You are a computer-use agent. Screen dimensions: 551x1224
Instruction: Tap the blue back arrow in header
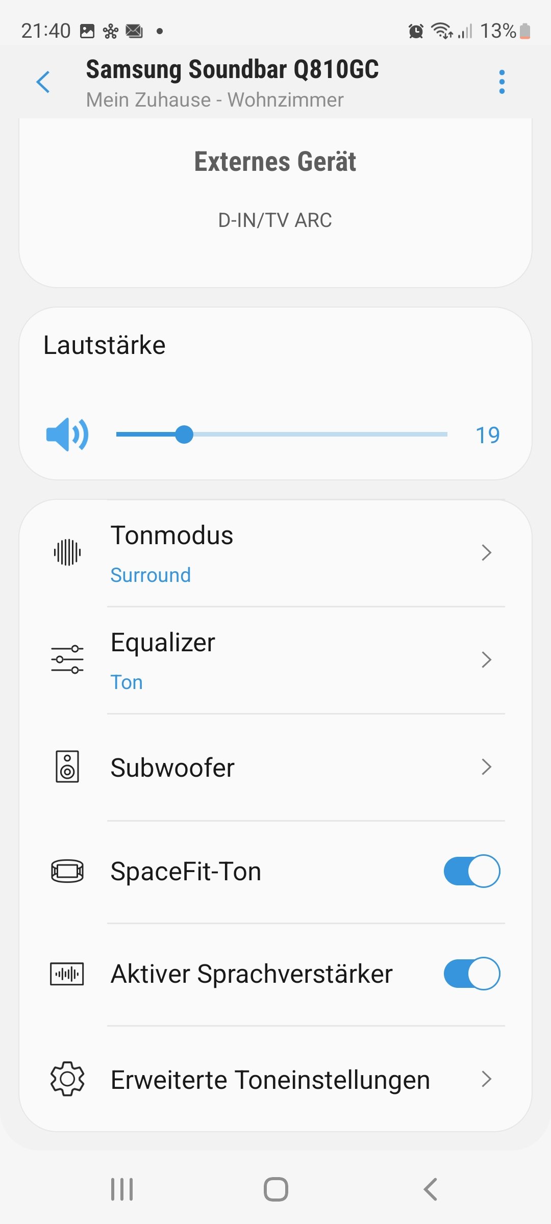click(x=44, y=82)
